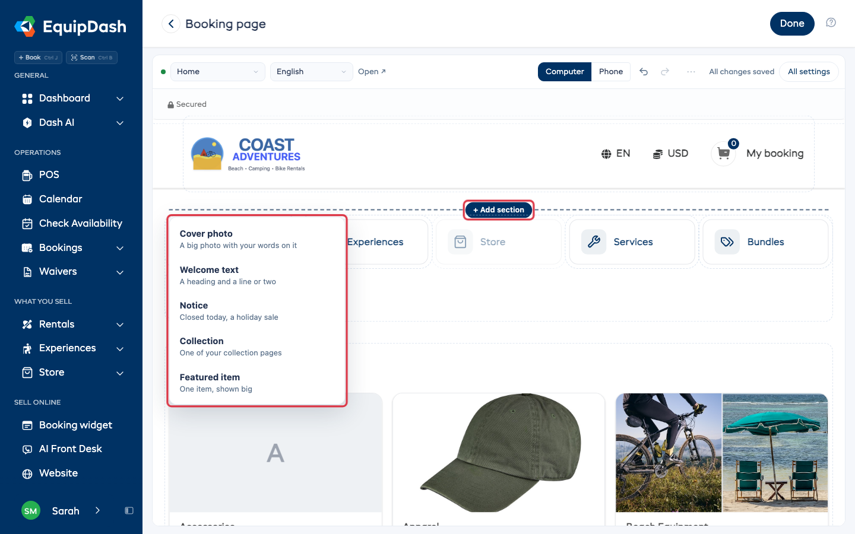The width and height of the screenshot is (855, 534).
Task: Open All settings
Action: tap(809, 72)
